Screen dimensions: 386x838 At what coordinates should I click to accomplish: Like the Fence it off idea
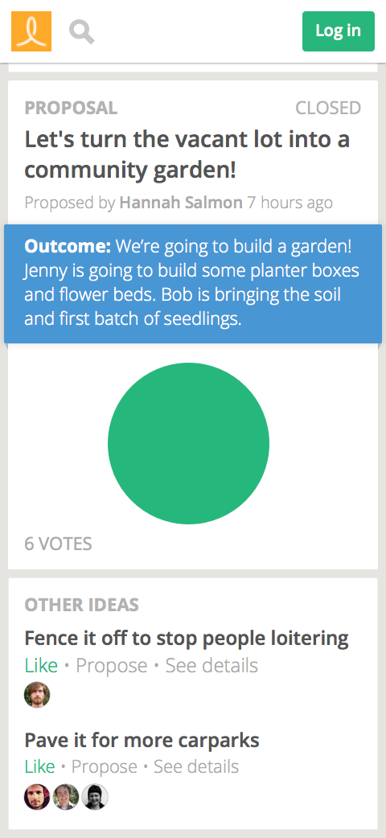[41, 665]
